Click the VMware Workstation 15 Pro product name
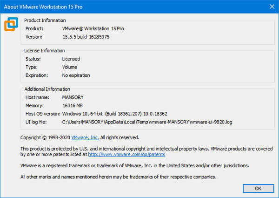The width and height of the screenshot is (279, 198). coord(93,29)
